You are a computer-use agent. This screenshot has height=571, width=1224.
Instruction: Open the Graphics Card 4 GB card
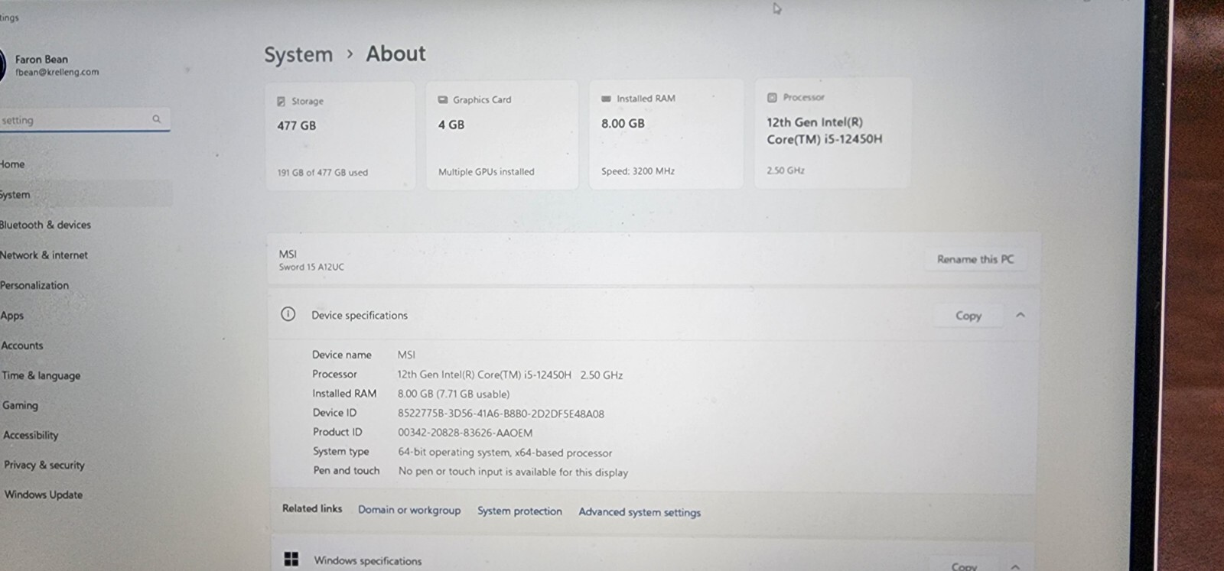coord(502,135)
